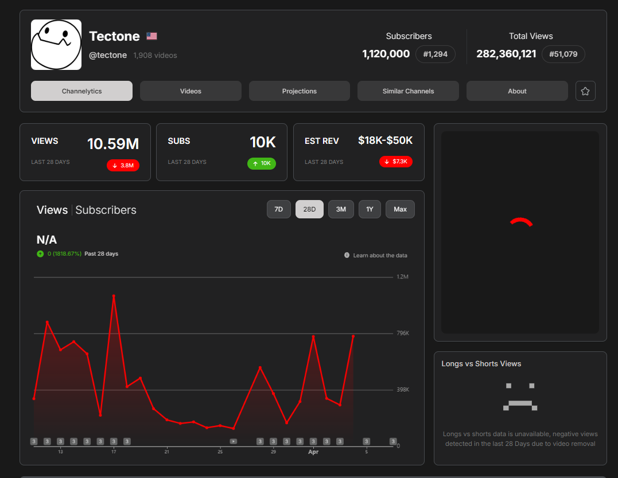
Task: Click the US flag icon beside Tectone
Action: [x=151, y=36]
